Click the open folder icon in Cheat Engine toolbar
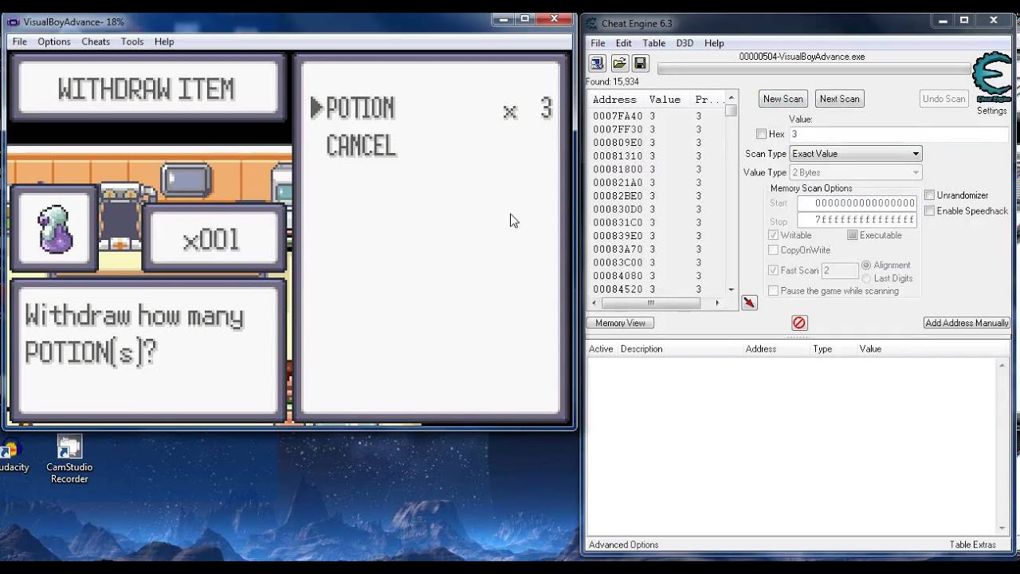The image size is (1020, 574). pos(619,63)
